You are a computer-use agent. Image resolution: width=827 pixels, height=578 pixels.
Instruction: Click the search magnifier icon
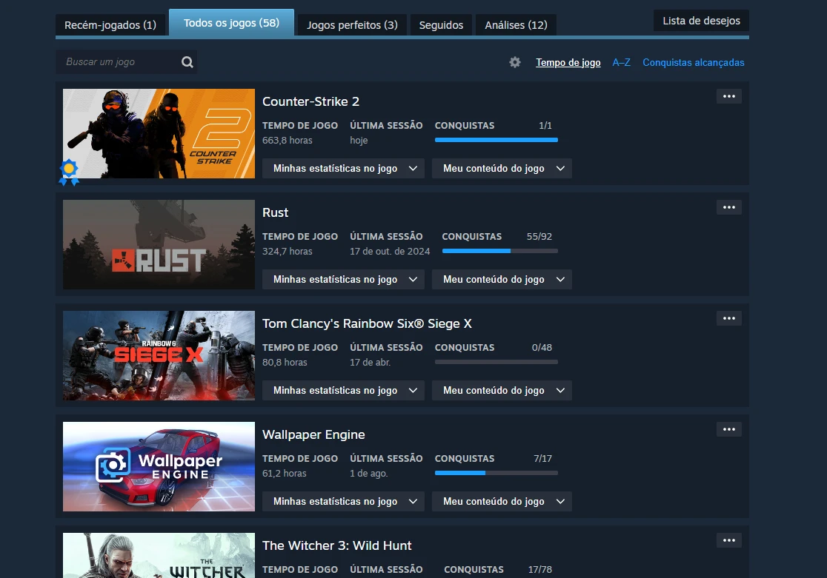click(187, 62)
